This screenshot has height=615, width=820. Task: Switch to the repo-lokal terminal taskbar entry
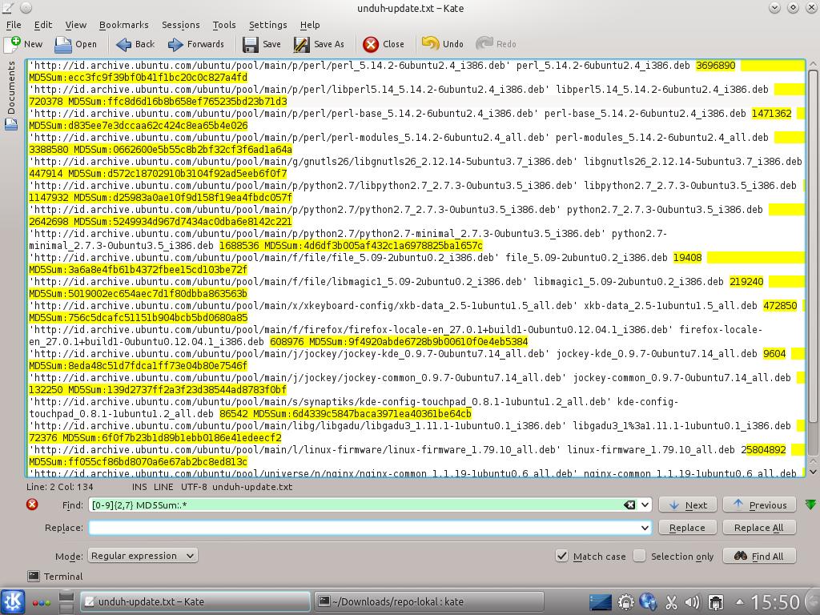429,602
